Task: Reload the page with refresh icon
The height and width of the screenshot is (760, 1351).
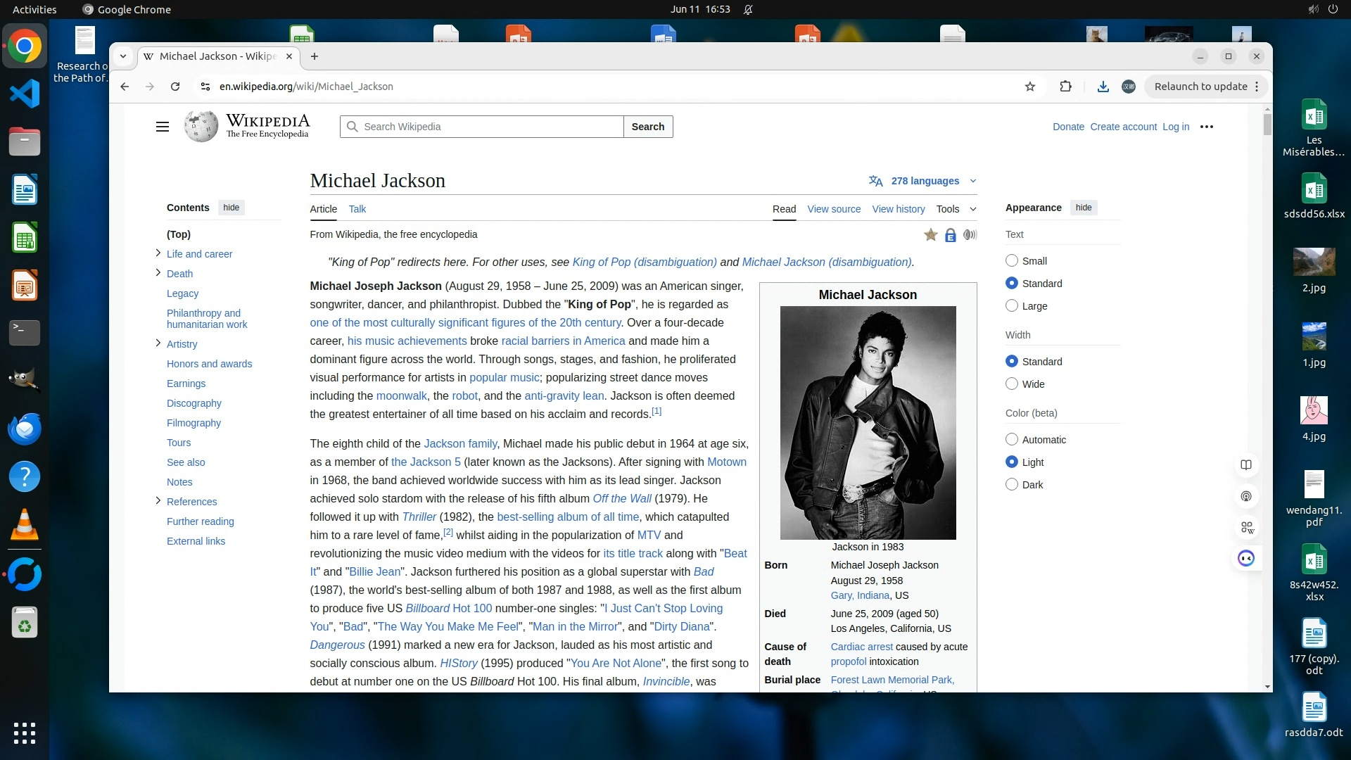Action: pyautogui.click(x=175, y=87)
